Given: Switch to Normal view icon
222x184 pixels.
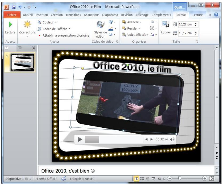Looking at the screenshot, I should 136,179.
